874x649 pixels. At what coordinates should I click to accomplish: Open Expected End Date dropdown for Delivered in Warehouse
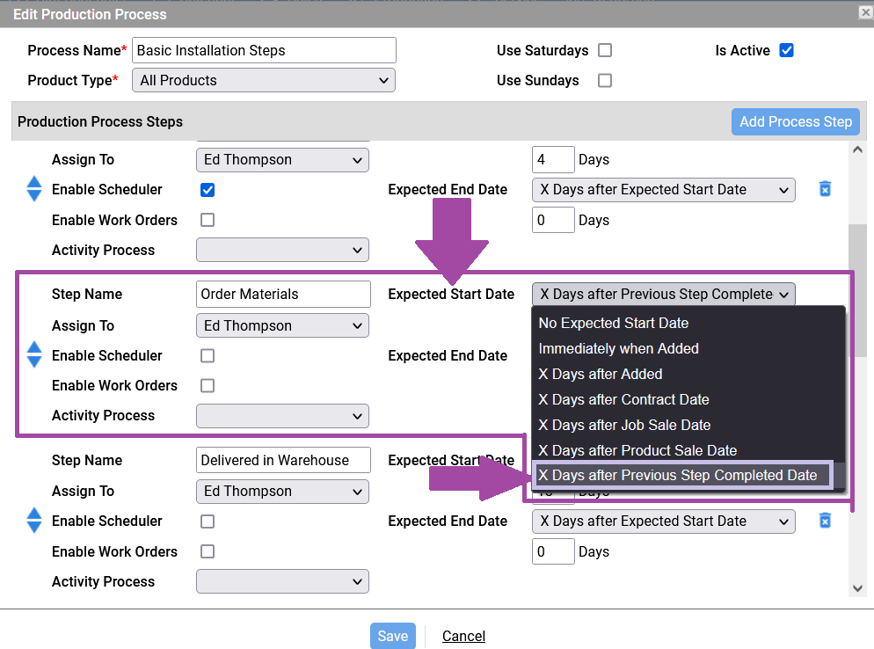[x=663, y=521]
